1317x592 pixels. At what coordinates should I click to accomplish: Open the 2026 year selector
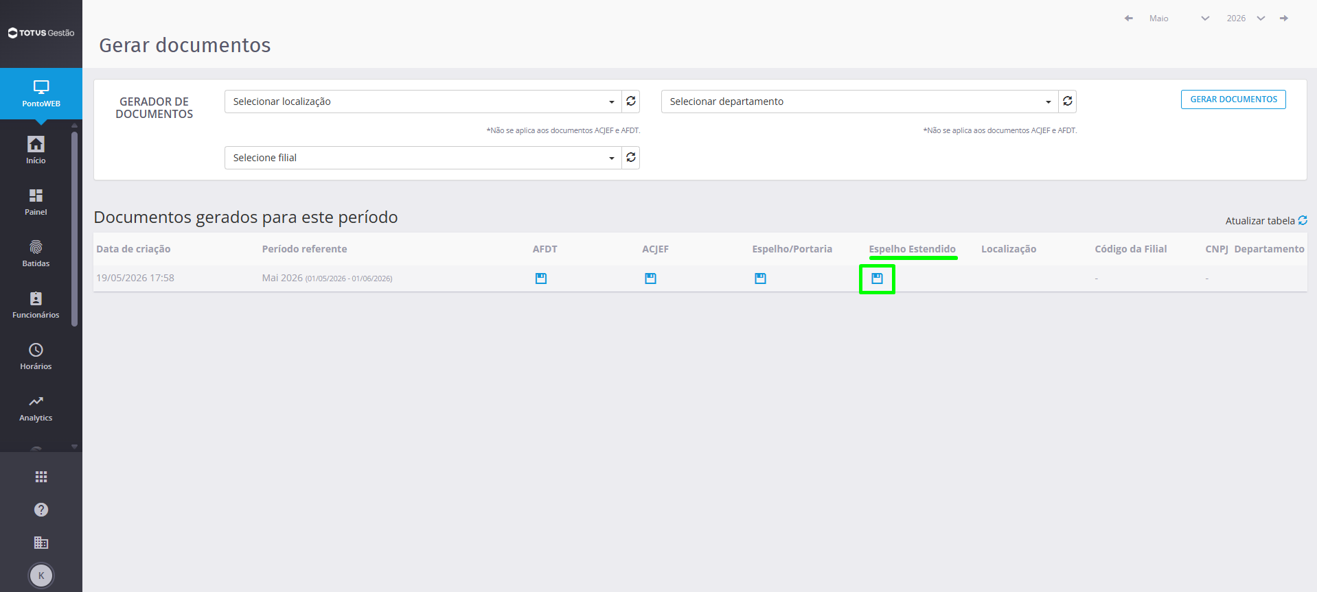pyautogui.click(x=1246, y=19)
